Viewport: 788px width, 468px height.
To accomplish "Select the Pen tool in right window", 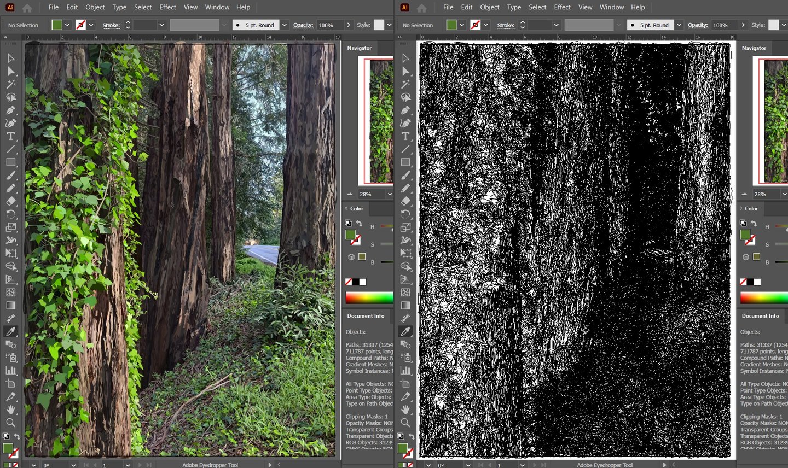I will [x=405, y=110].
